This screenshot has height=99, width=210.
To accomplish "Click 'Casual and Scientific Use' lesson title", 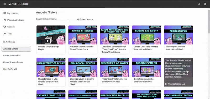I will click(x=114, y=49).
